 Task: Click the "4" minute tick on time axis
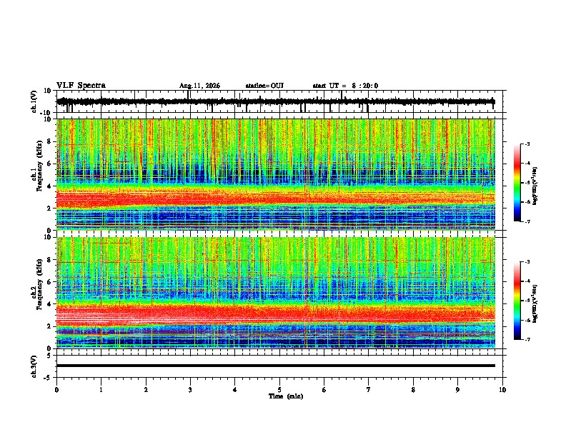[x=235, y=390]
